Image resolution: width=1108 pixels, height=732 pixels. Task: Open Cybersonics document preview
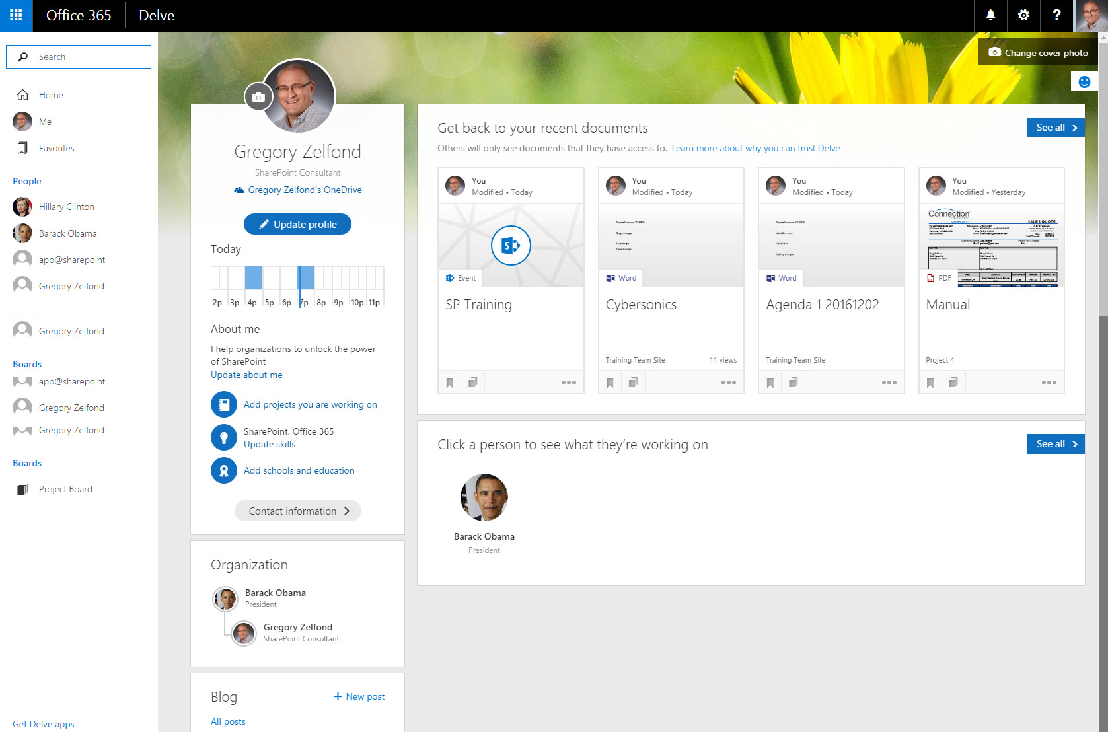(x=671, y=245)
